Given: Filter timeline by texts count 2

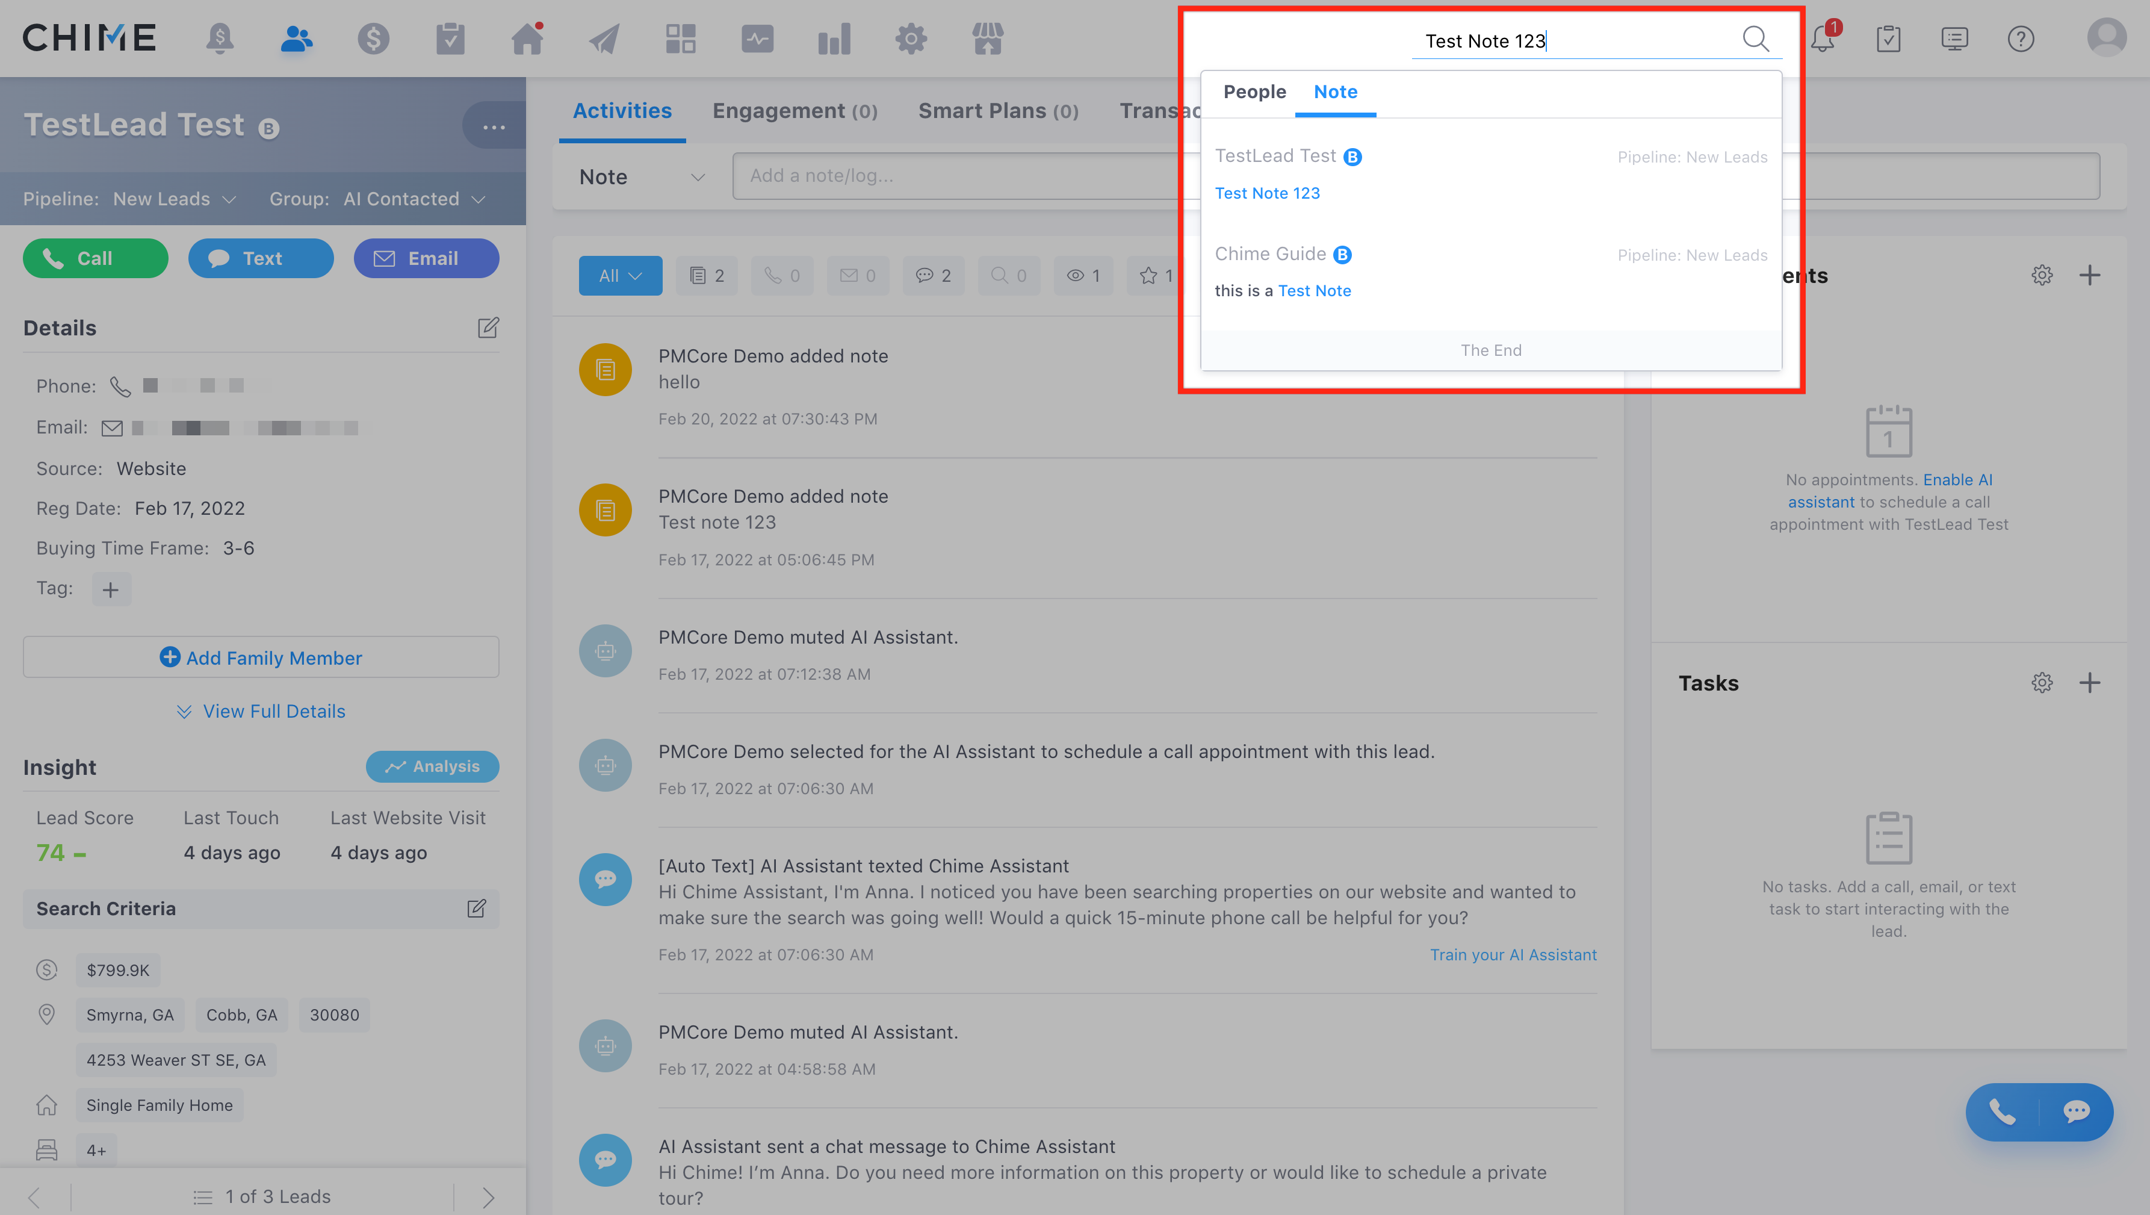Looking at the screenshot, I should (x=933, y=276).
